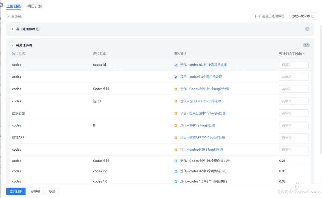This screenshot has width=322, height=198.
Task: Open link 项目--codes中39个bug待处理
Action: coord(202,149)
